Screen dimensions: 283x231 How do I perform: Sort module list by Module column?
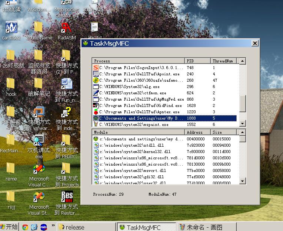coord(138,132)
